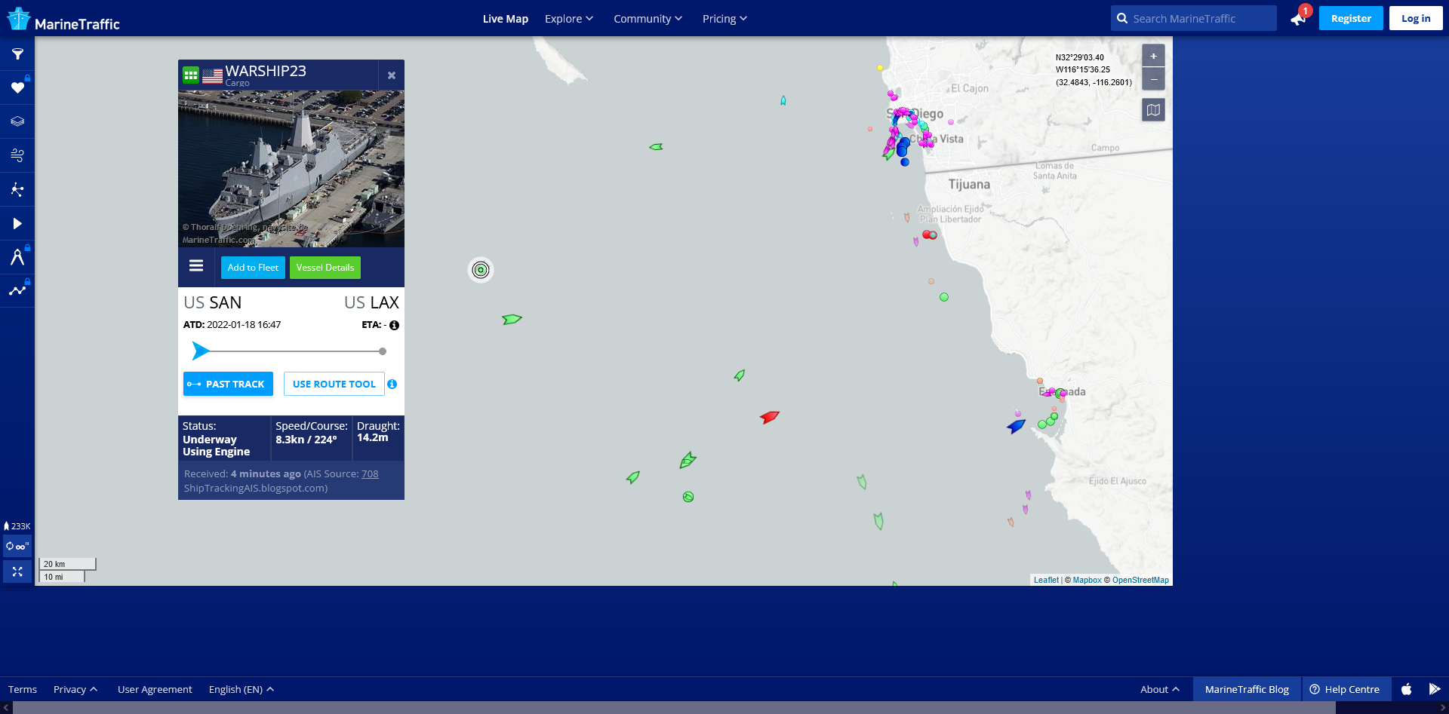The width and height of the screenshot is (1449, 714).
Task: Expand the Privacy footer menu
Action: tap(75, 689)
